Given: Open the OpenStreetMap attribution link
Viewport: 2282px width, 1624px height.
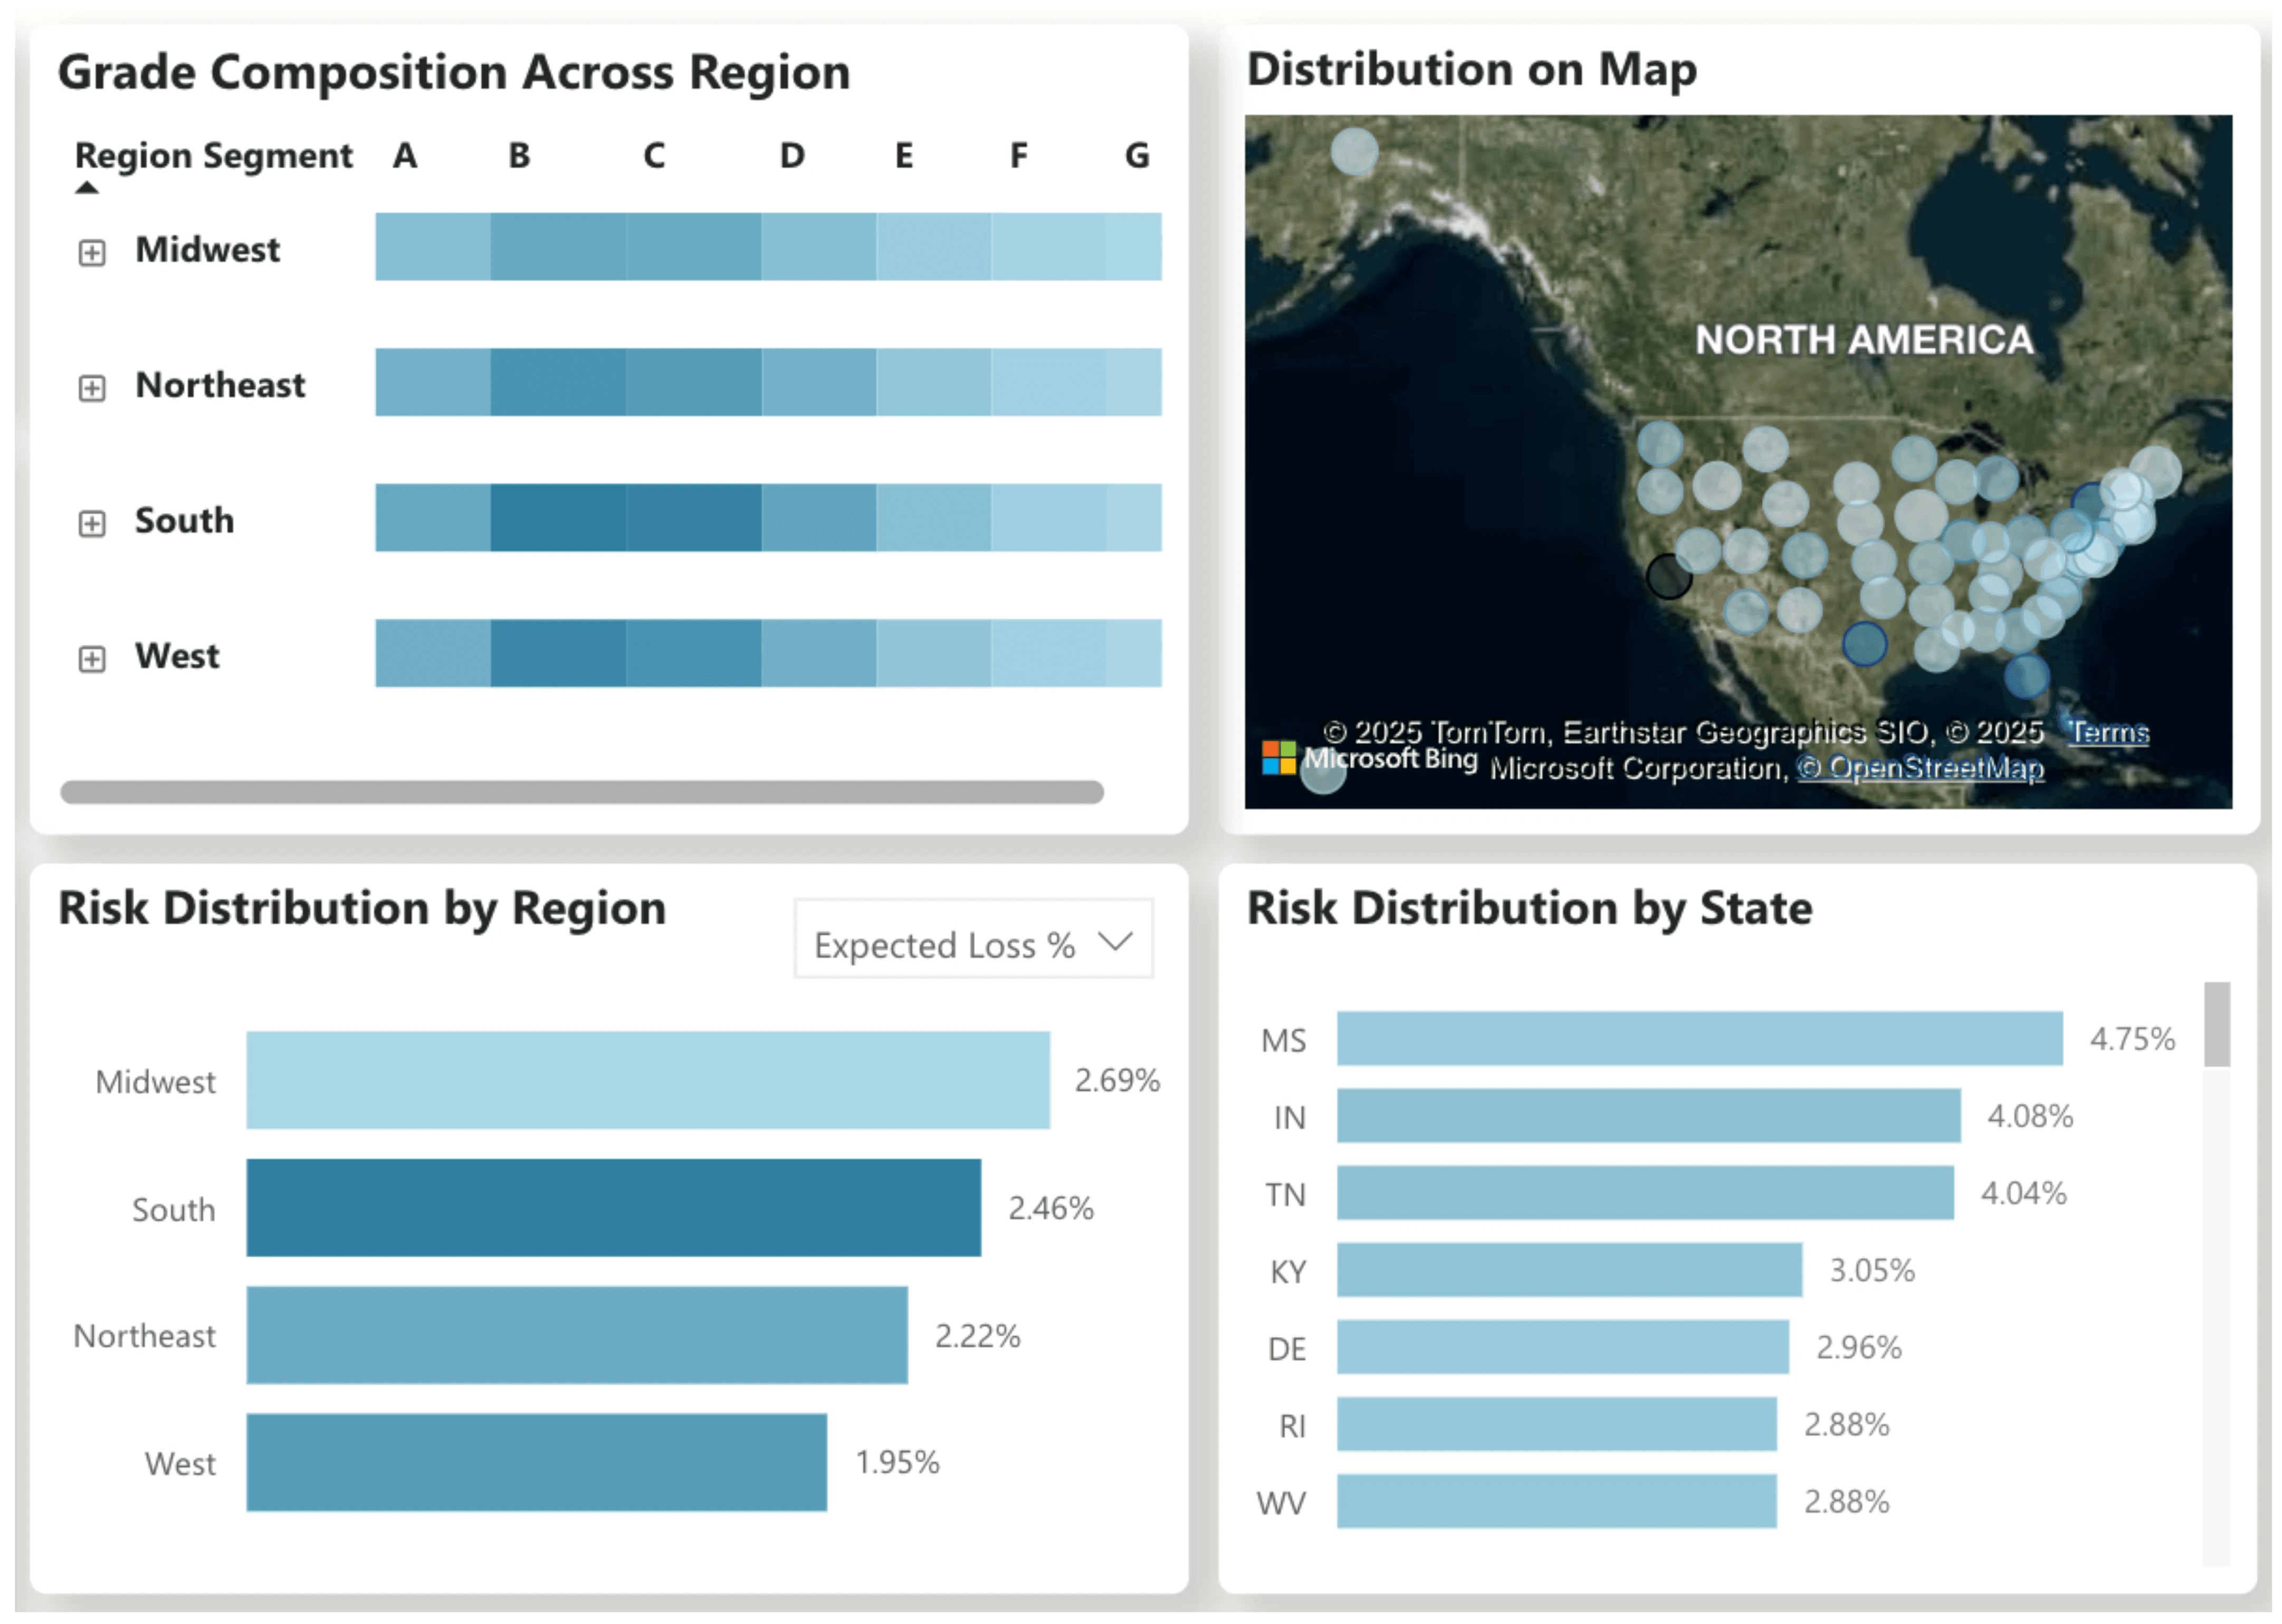Looking at the screenshot, I should pyautogui.click(x=1920, y=768).
